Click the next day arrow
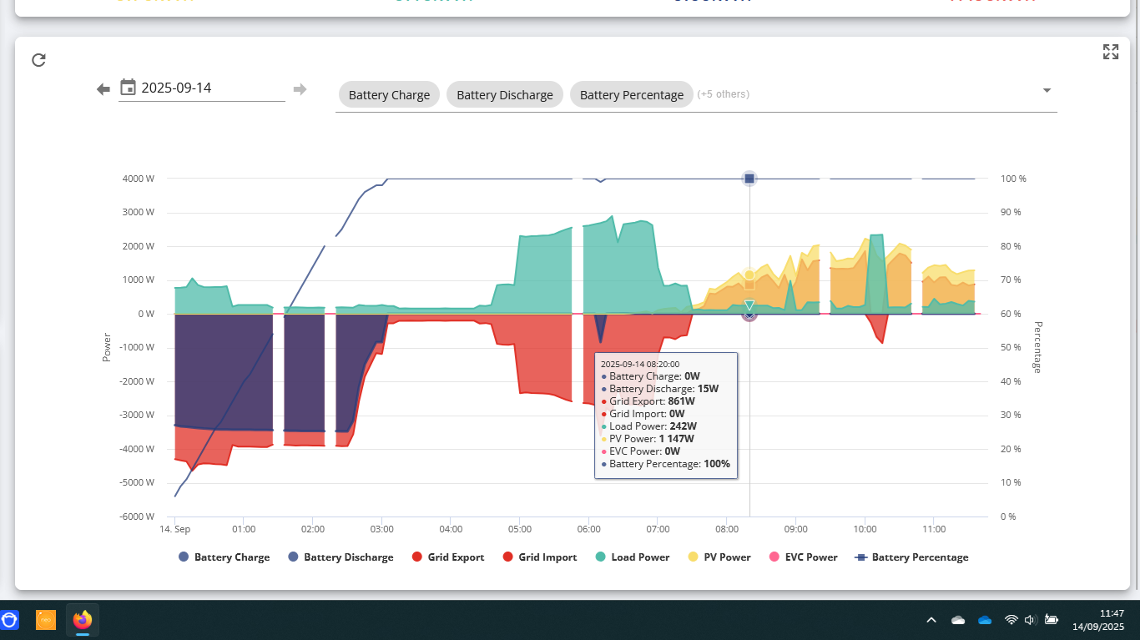This screenshot has width=1140, height=640. tap(300, 89)
